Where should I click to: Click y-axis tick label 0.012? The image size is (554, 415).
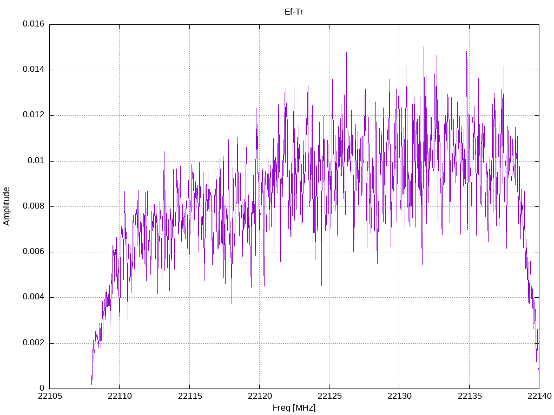(34, 115)
